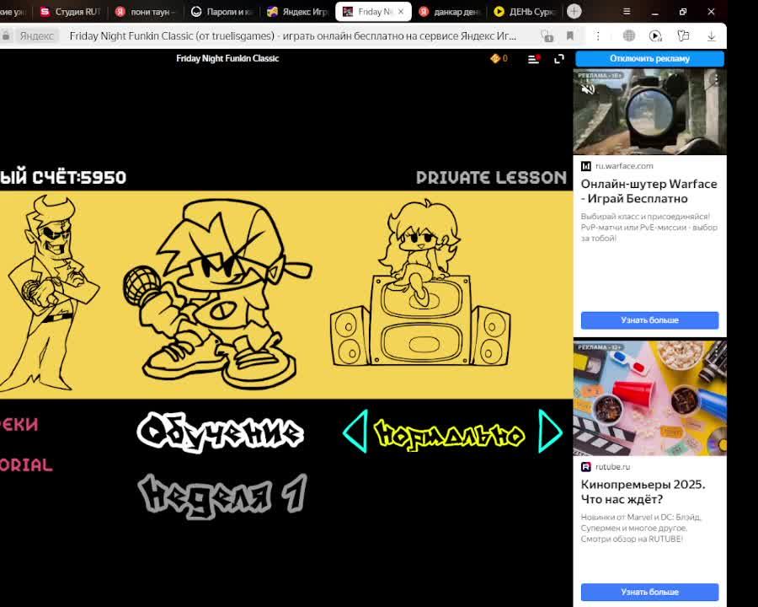Open the Кинопремьеры 2025 headline
This screenshot has height=607, width=758.
tap(643, 492)
